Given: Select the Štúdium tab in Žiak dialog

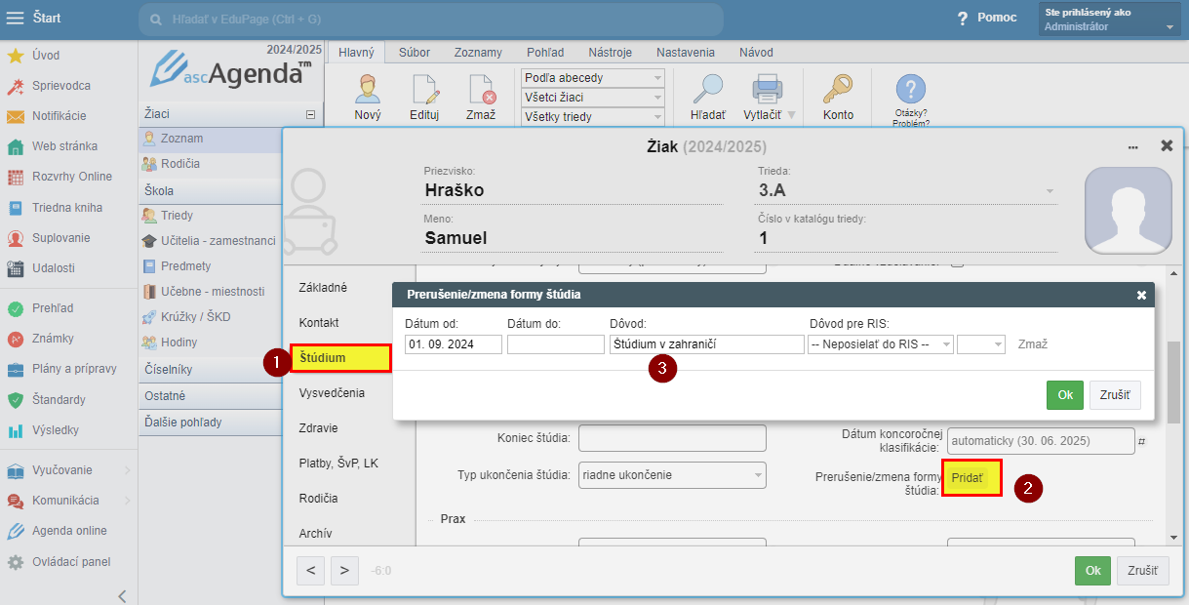Looking at the screenshot, I should [341, 358].
